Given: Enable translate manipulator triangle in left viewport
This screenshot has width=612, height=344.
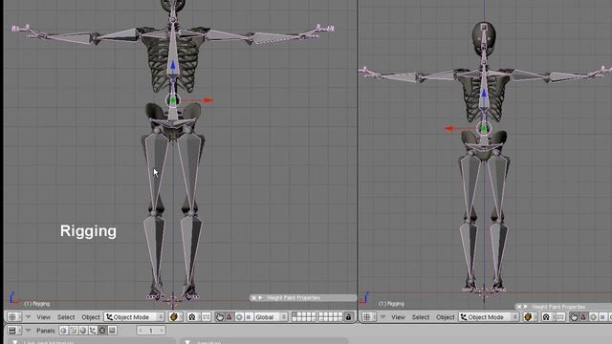Looking at the screenshot, I should coord(229,317).
